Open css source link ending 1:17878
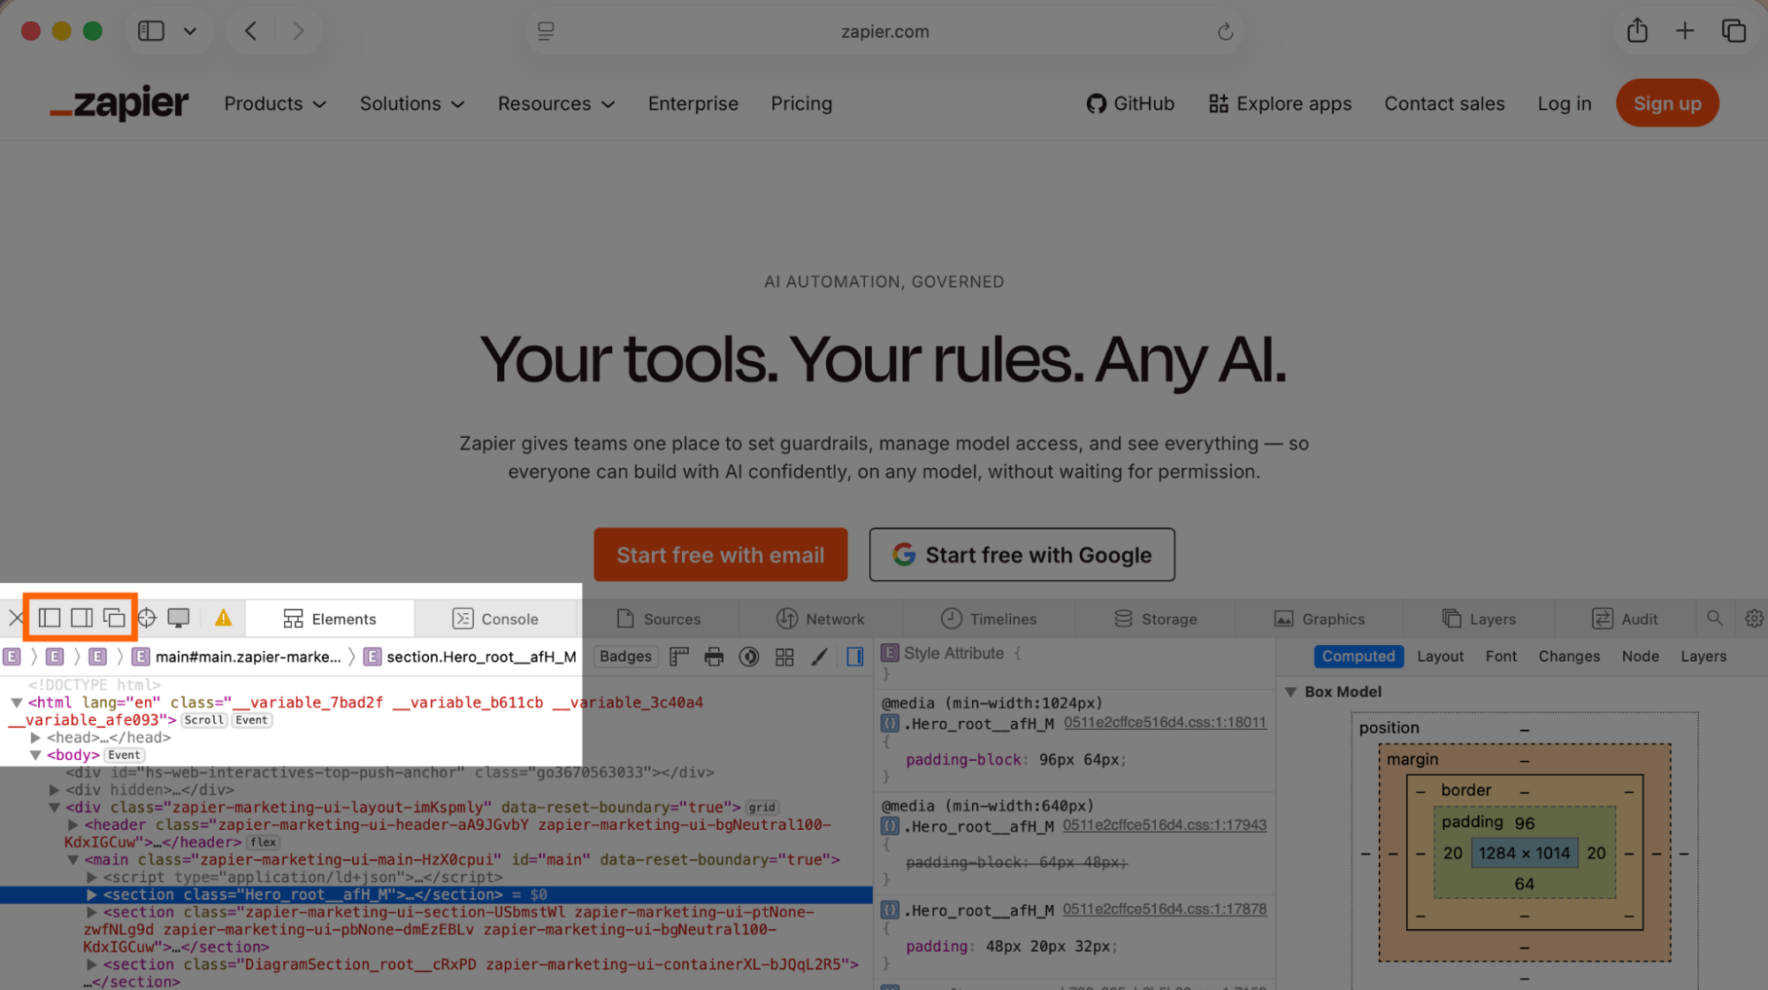The height and width of the screenshot is (990, 1768). pos(1165,909)
